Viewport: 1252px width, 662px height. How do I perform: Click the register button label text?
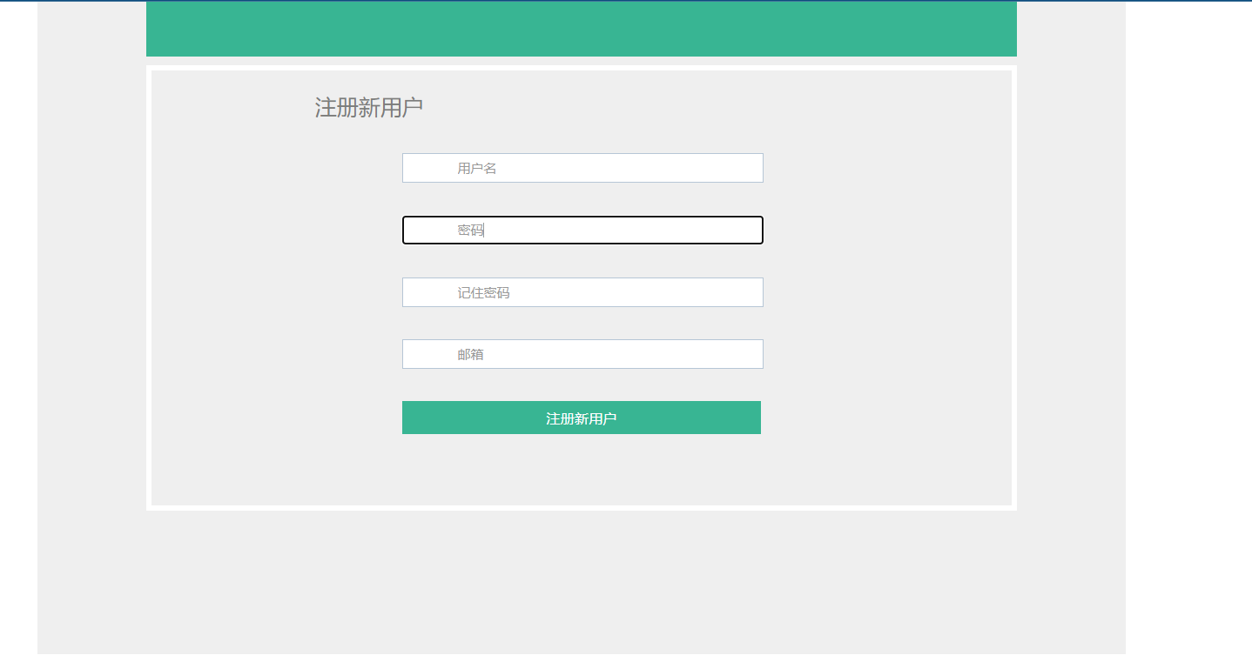582,418
